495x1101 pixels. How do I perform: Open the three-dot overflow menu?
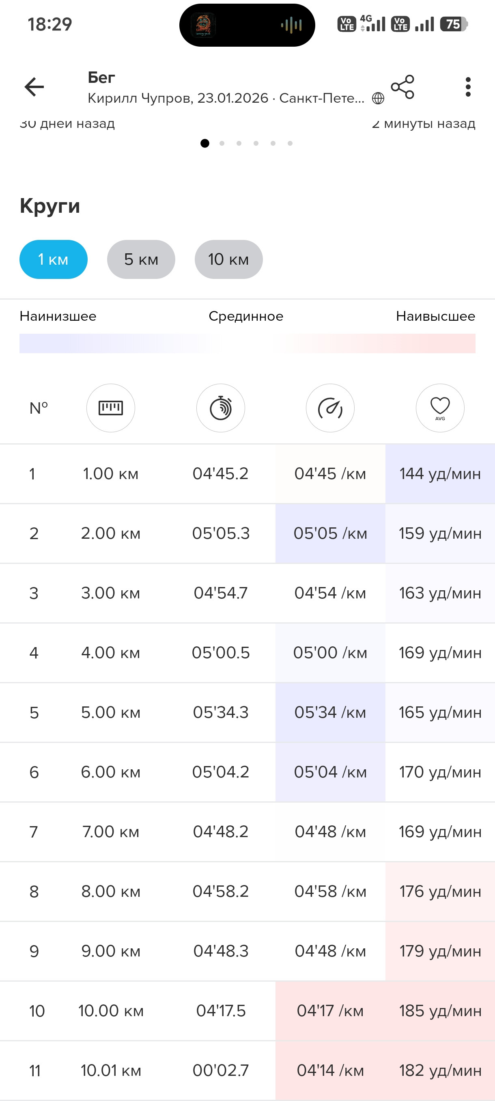tap(468, 87)
